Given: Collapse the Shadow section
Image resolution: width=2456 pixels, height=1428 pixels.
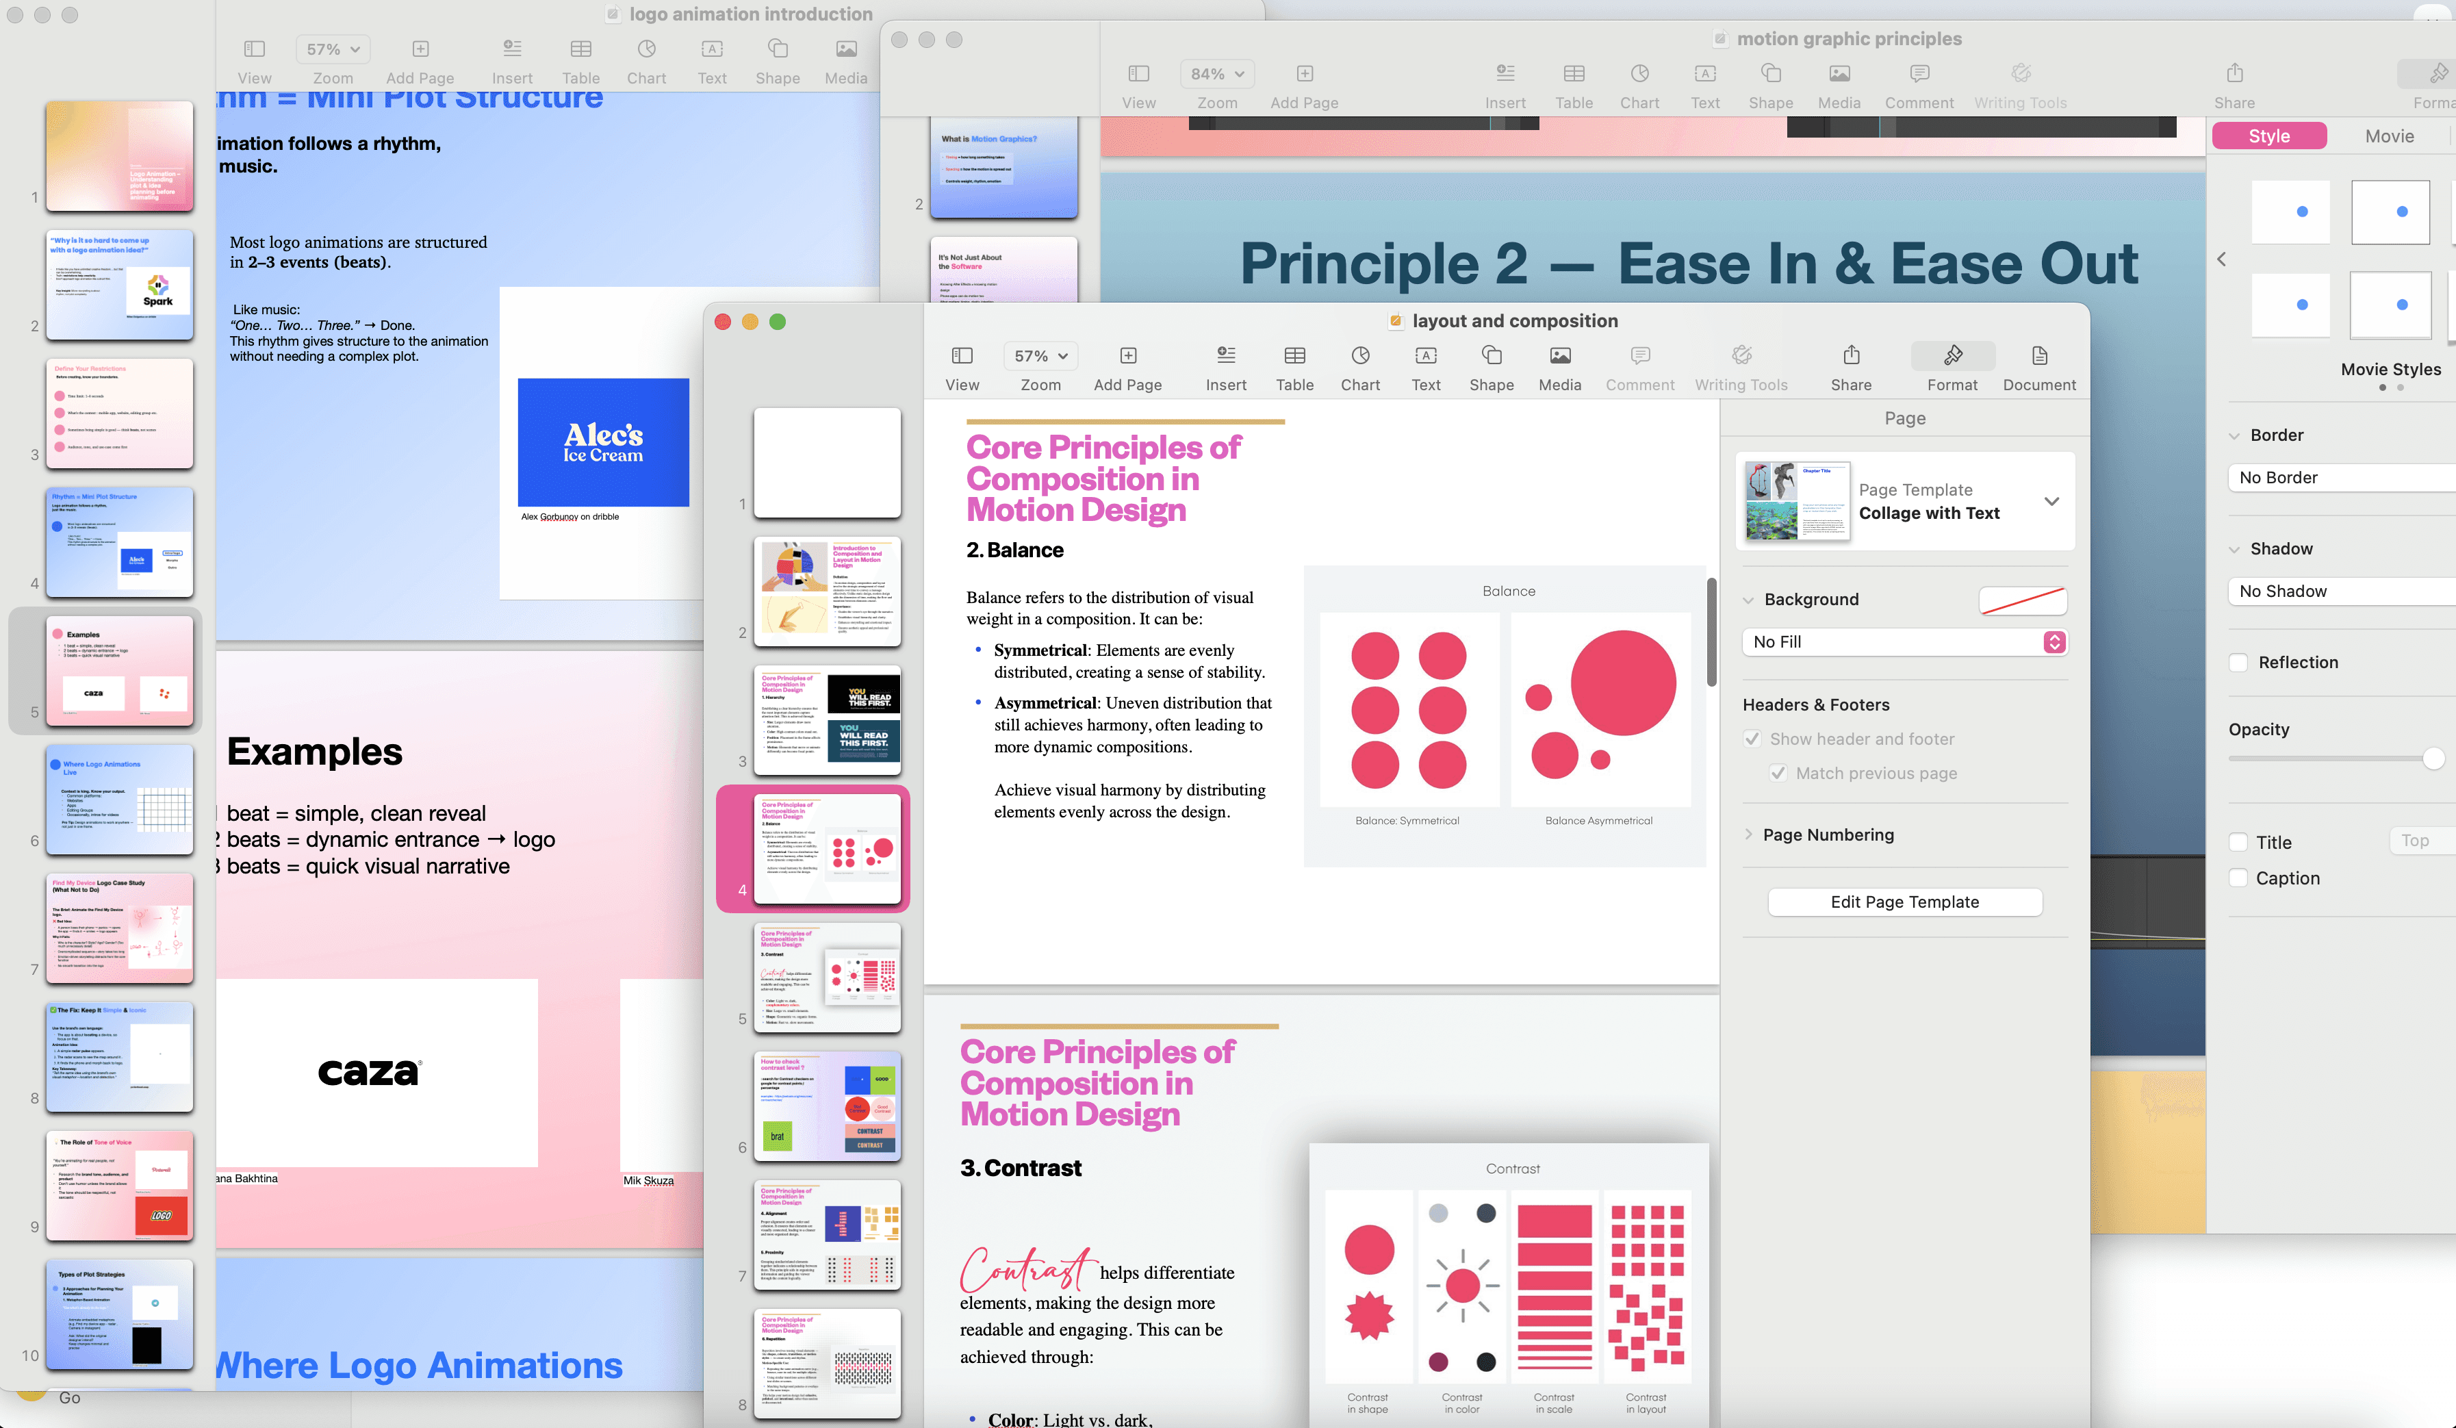Looking at the screenshot, I should (x=2234, y=550).
